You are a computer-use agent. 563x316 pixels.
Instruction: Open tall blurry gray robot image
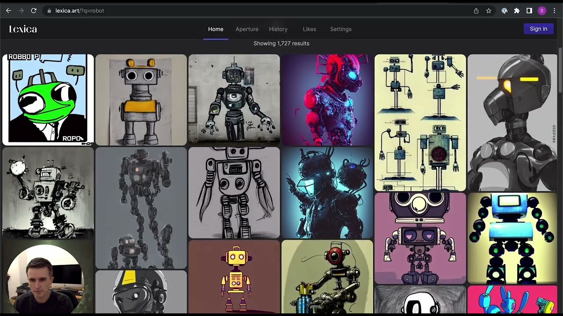click(141, 208)
